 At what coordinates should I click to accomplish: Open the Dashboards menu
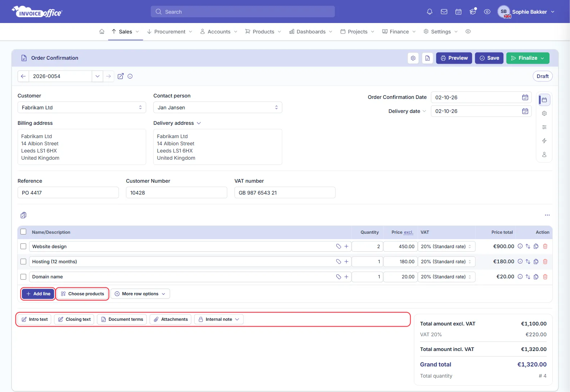click(x=311, y=32)
